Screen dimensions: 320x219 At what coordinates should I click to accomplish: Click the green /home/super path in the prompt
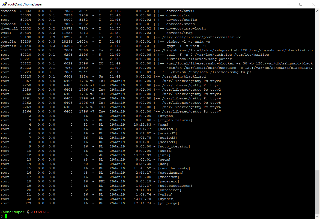12,212
